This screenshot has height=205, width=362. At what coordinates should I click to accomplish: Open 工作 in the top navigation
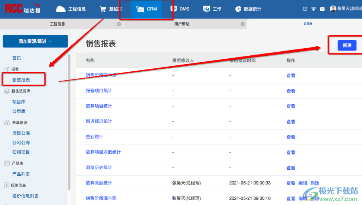coord(217,9)
